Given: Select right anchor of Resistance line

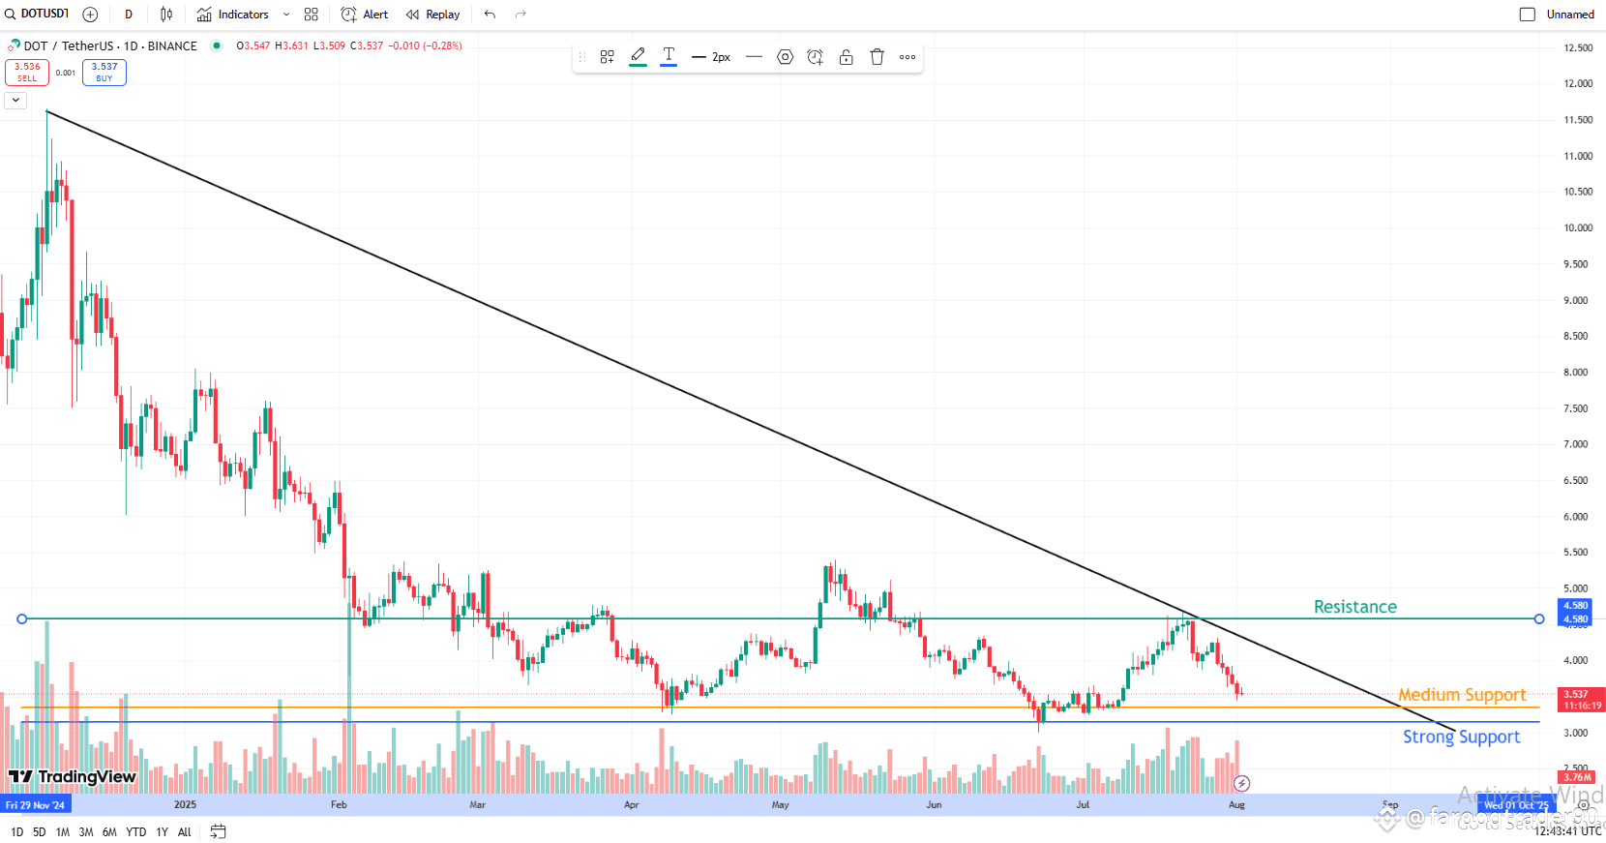Looking at the screenshot, I should [1539, 618].
